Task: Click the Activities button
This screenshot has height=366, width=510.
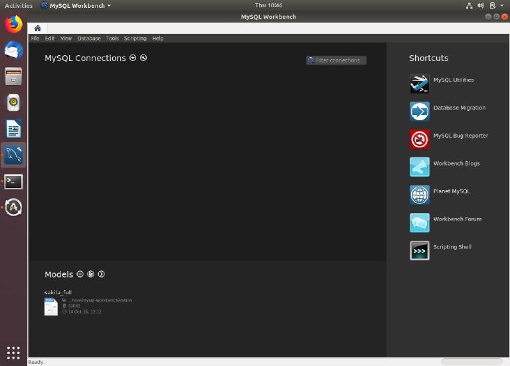Action: coord(19,5)
